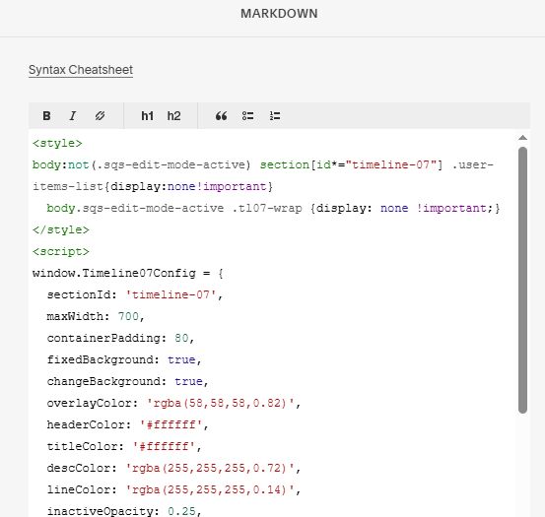Click the fixedBackground true value
This screenshot has height=517, width=545.
[181, 359]
